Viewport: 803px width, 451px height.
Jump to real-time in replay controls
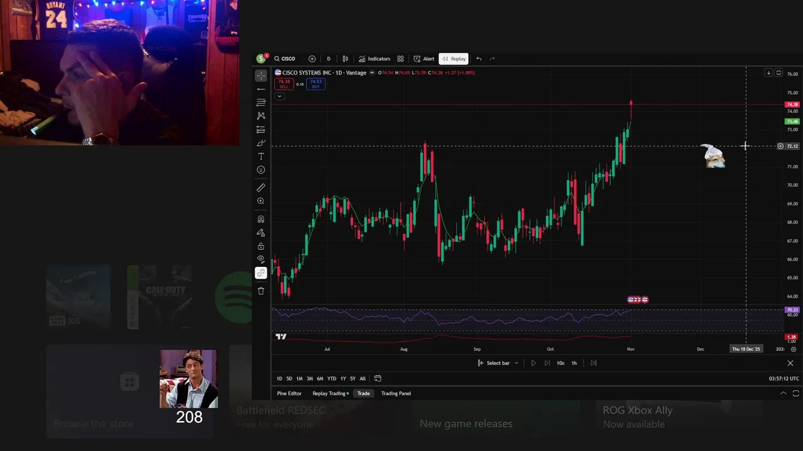593,363
